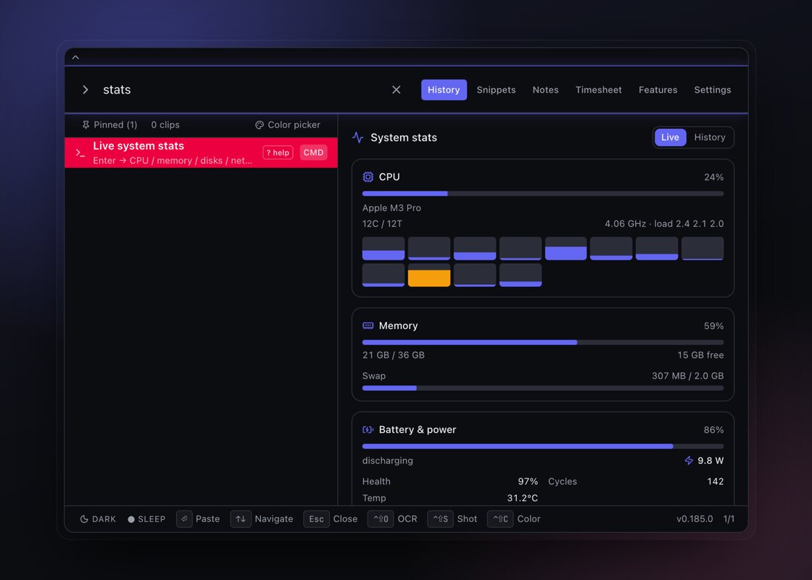The width and height of the screenshot is (812, 580).
Task: Click the orange high-load CPU core tile
Action: click(428, 275)
